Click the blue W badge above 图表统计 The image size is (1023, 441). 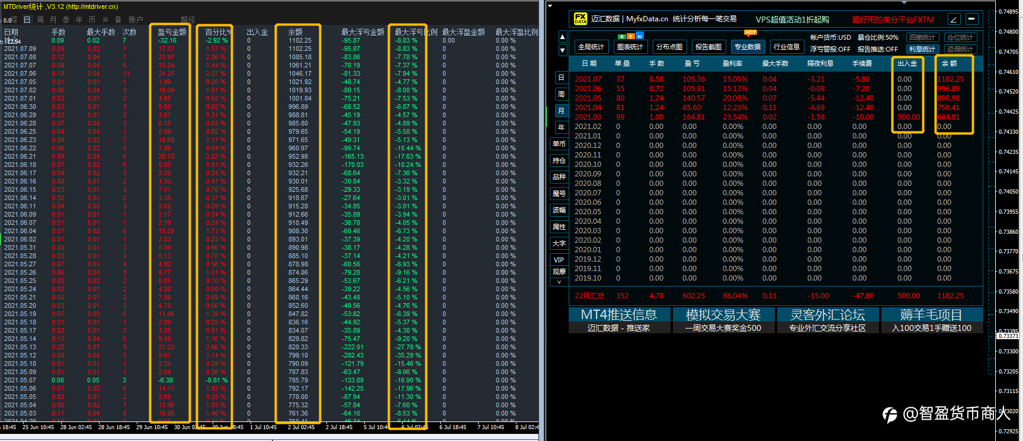[639, 36]
